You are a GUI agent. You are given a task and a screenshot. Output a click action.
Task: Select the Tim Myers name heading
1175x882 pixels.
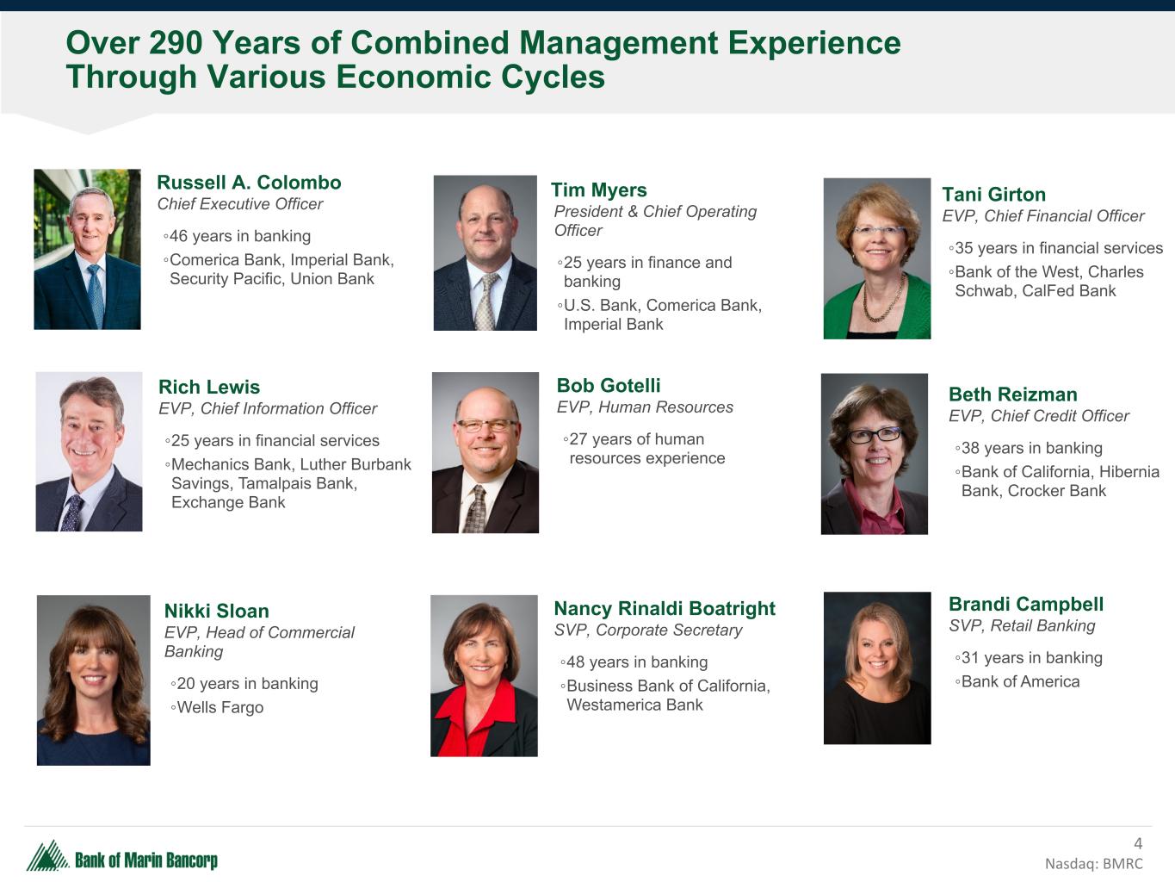tap(598, 190)
